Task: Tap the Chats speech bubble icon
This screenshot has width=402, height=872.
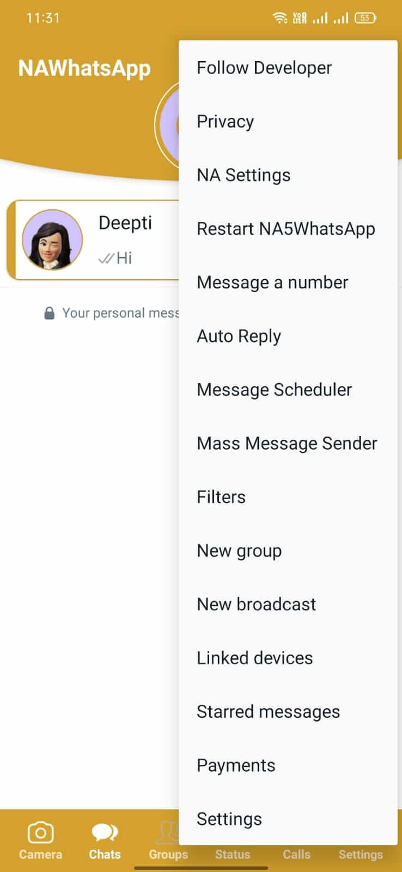Action: tap(105, 832)
